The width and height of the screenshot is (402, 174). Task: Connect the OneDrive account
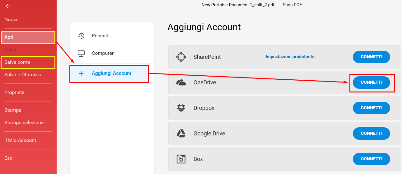click(372, 82)
